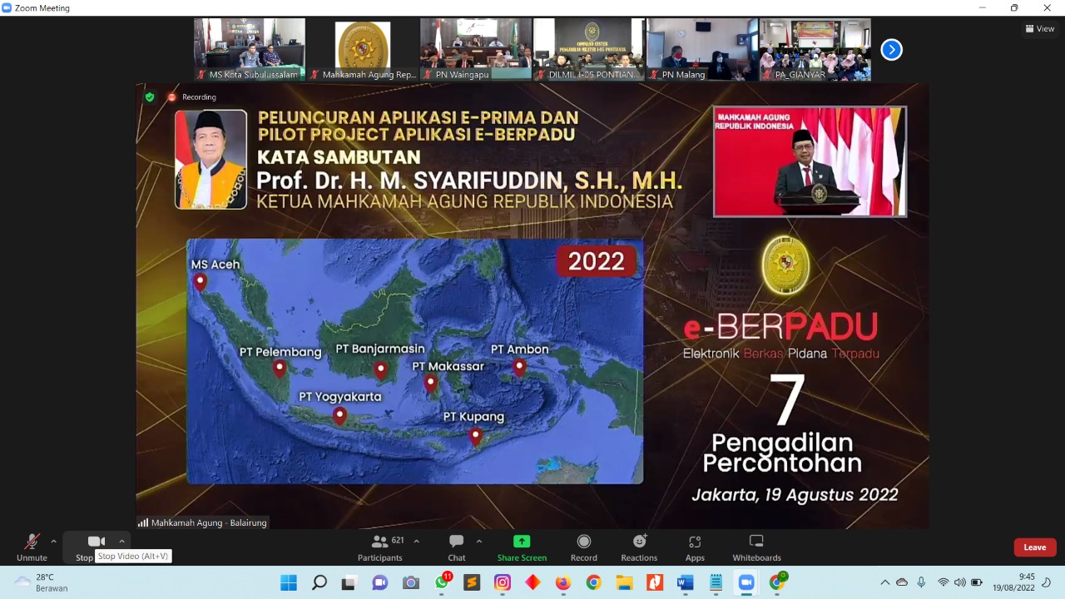Screen dimensions: 1065x599
Task: Expand audio options chevron next to Unmute
Action: click(x=54, y=542)
